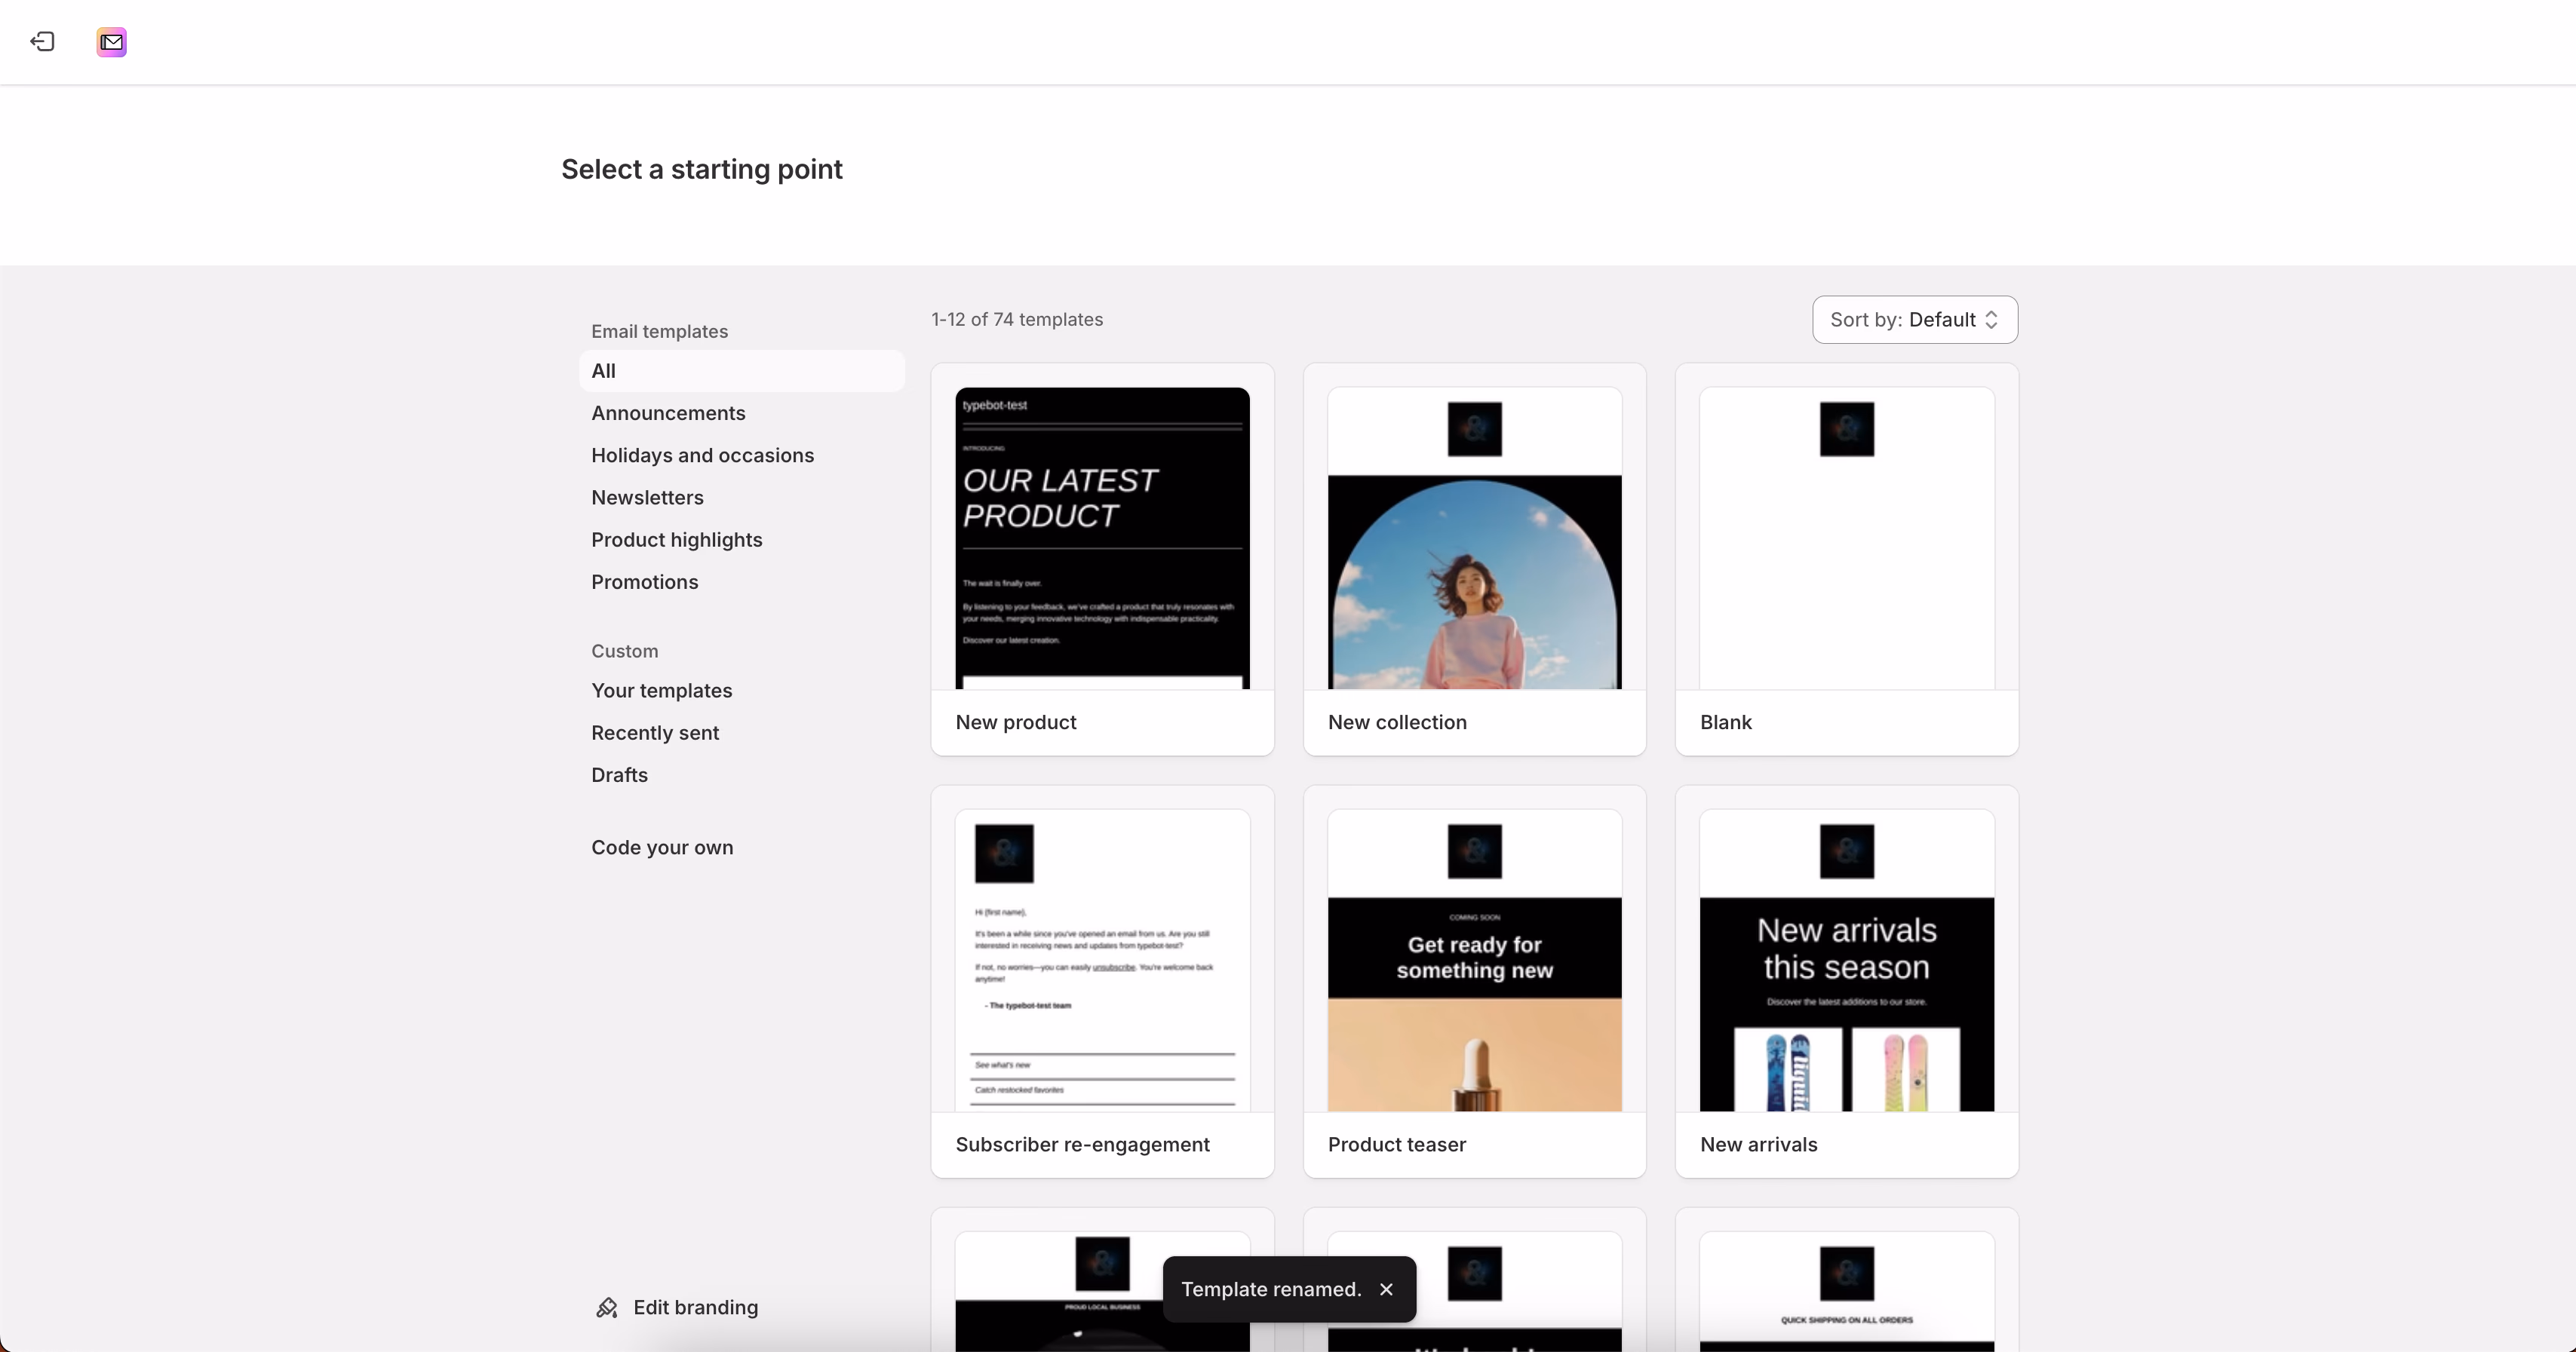Screen dimensions: 2576x1352
Task: Click the 'Product teaser' card title
Action: (1396, 1144)
